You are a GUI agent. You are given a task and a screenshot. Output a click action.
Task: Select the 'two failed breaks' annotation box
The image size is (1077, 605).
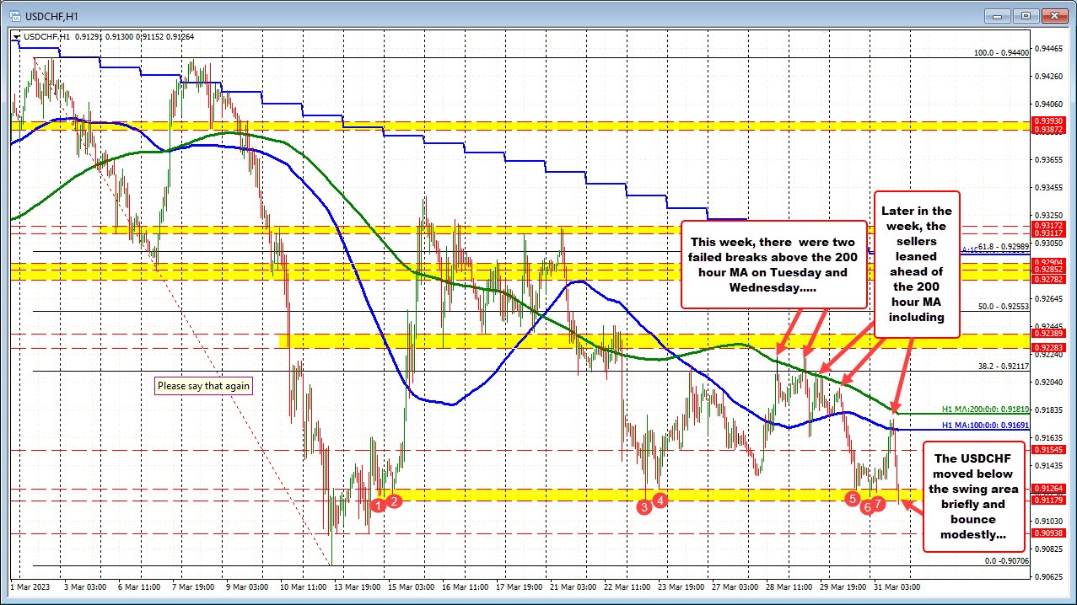click(774, 264)
